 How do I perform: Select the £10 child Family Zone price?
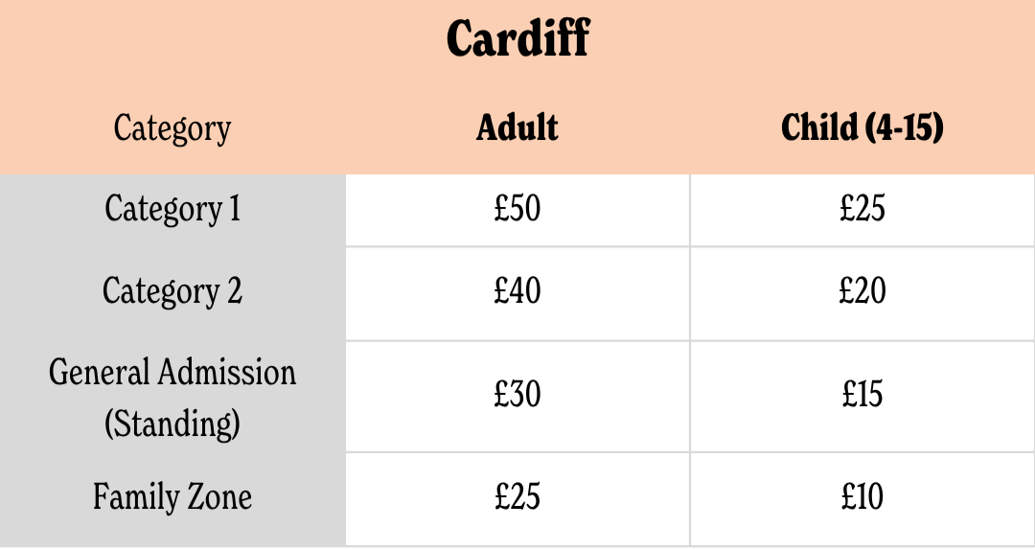(x=862, y=496)
